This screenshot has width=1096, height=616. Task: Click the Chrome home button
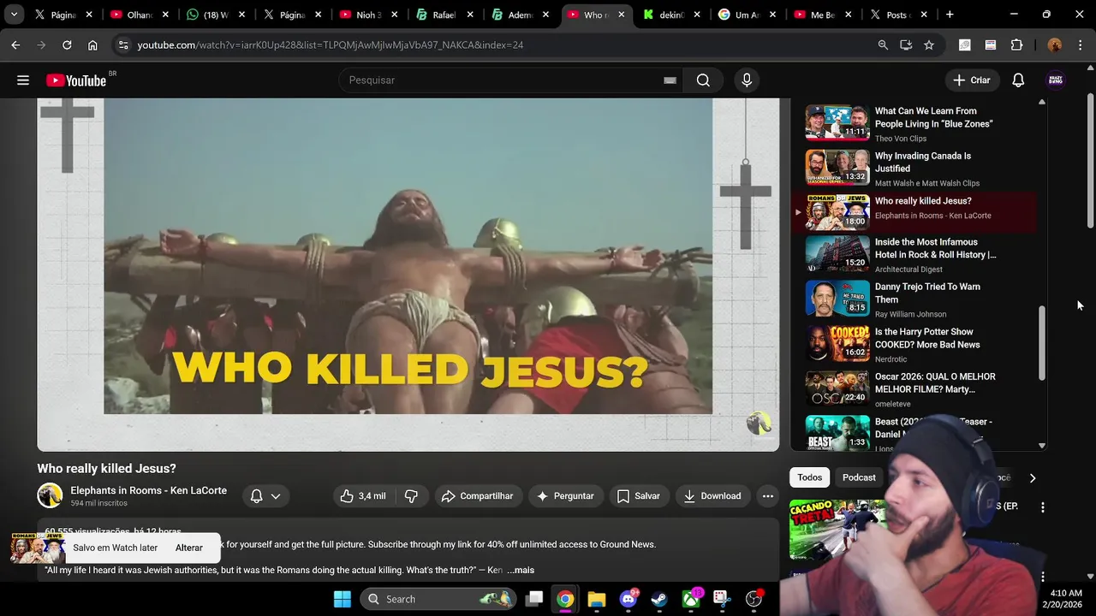point(92,44)
